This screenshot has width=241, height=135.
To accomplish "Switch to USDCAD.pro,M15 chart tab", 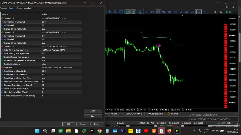I will [x=134, y=114].
